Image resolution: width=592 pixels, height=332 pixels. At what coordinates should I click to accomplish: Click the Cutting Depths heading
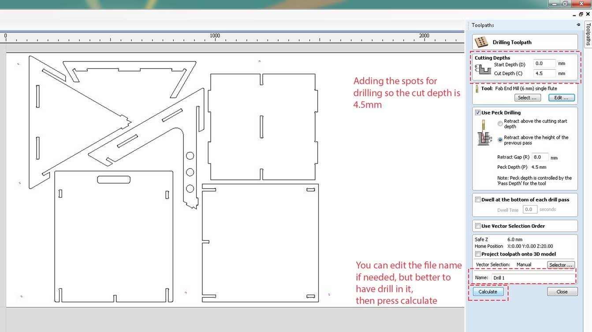[x=492, y=58]
